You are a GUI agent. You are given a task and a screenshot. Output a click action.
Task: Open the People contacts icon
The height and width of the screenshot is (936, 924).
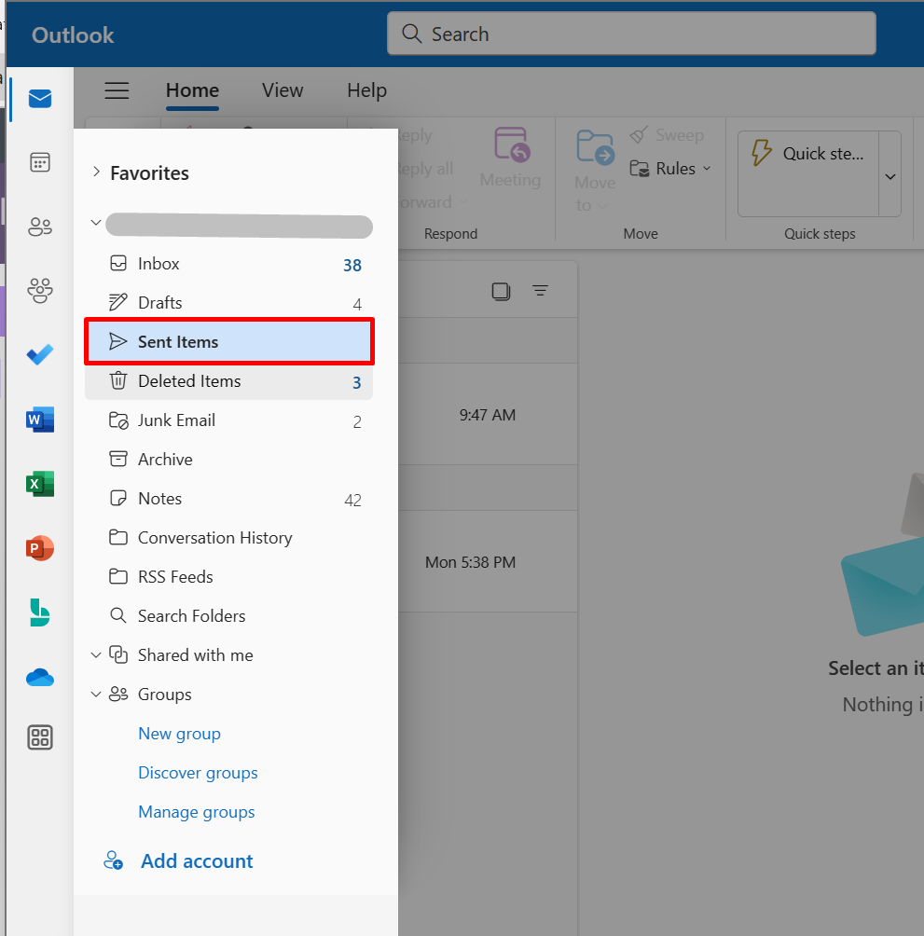(x=39, y=227)
